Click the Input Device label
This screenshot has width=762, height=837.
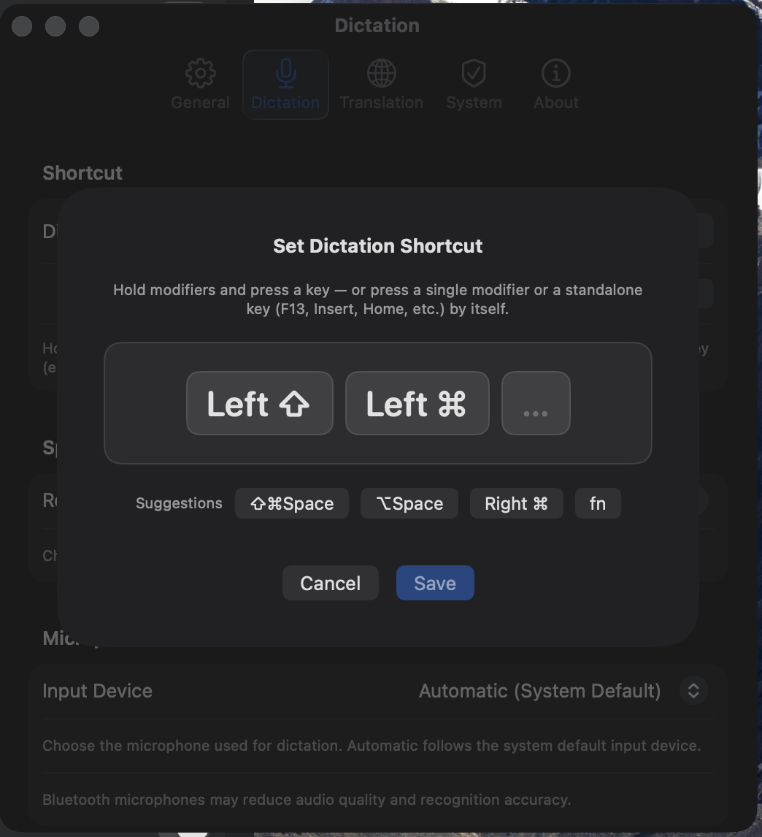97,691
